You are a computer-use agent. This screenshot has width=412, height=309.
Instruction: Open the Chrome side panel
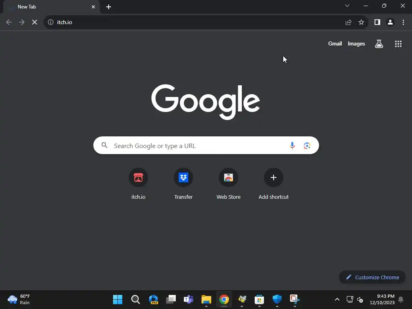click(x=377, y=23)
